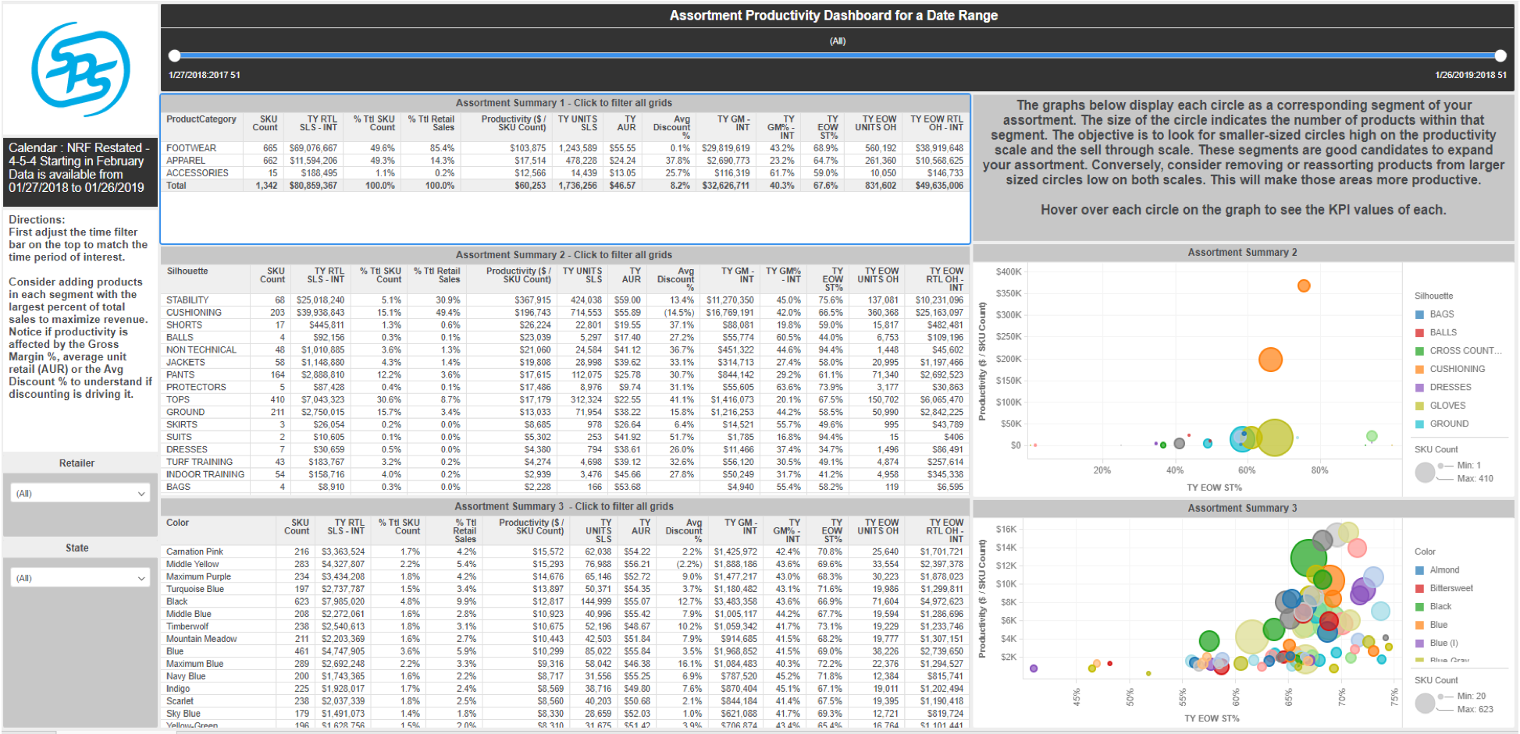Click the GROUND legend color swatch
This screenshot has width=1520, height=734.
[x=1419, y=424]
